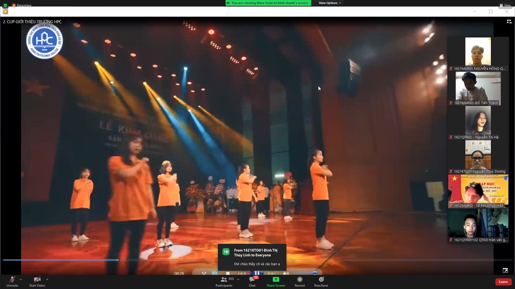Open View Options menu
The width and height of the screenshot is (515, 289).
point(330,3)
